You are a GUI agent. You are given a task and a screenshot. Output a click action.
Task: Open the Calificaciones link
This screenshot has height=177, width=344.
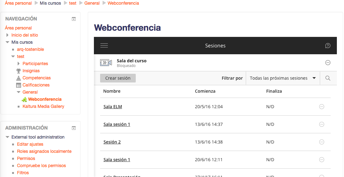coord(36,85)
